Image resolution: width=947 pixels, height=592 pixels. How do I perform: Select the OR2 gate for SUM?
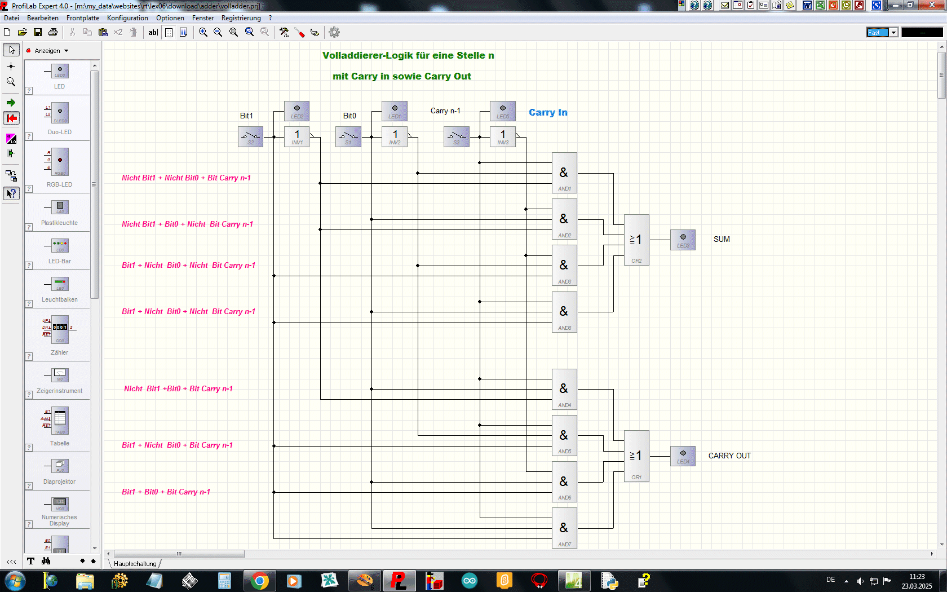636,240
